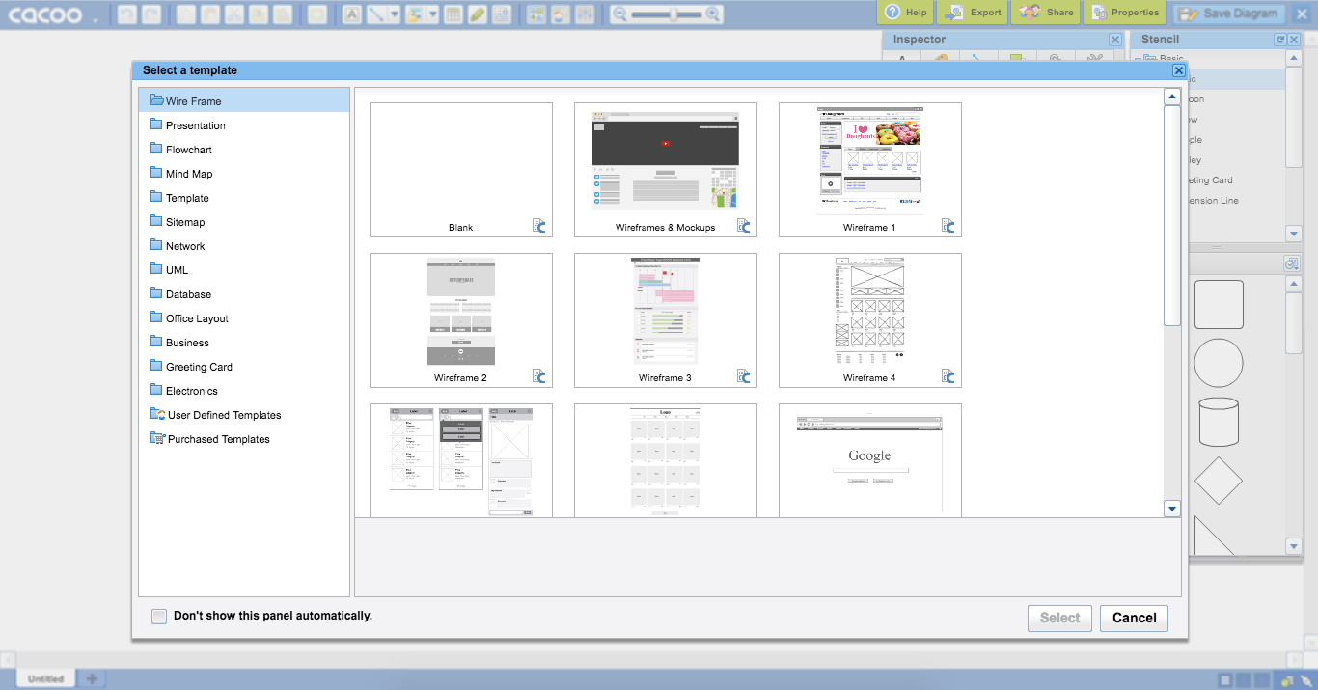Open User Defined Templates
The image size is (1318, 690).
[x=244, y=414]
